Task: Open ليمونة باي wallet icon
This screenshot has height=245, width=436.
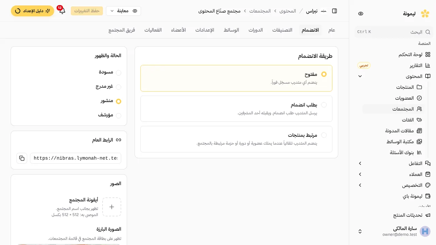Action: [428, 196]
